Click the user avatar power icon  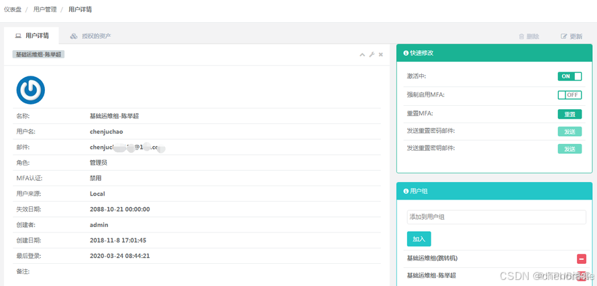coord(30,90)
